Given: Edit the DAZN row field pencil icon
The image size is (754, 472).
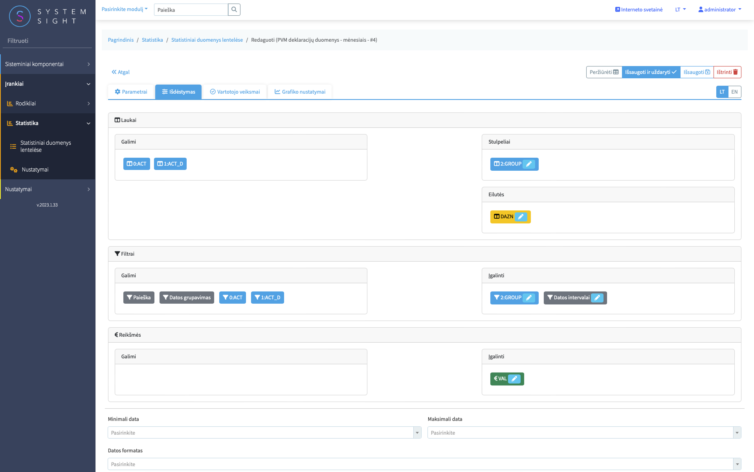Looking at the screenshot, I should [521, 217].
